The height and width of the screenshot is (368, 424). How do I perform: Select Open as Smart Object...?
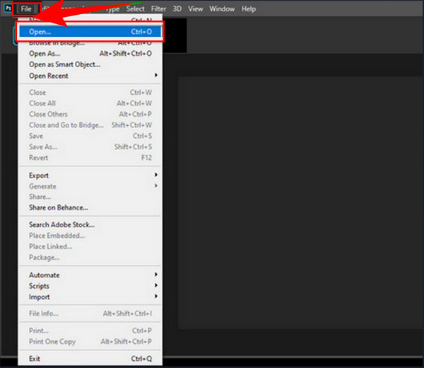(90, 64)
